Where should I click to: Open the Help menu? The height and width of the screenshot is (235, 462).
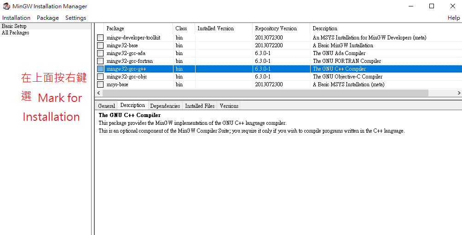pos(454,18)
